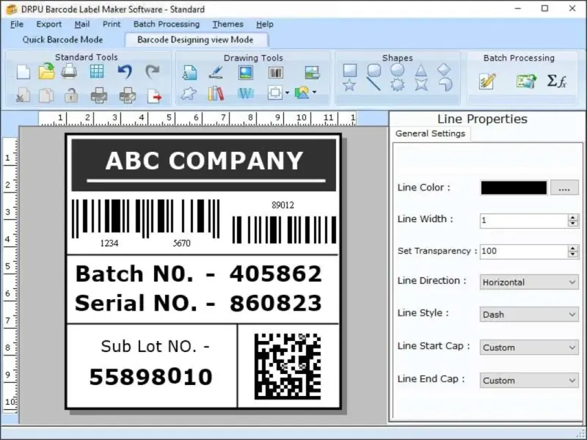Select the Text tool in Drawing Tools
The height and width of the screenshot is (440, 587).
[x=189, y=72]
